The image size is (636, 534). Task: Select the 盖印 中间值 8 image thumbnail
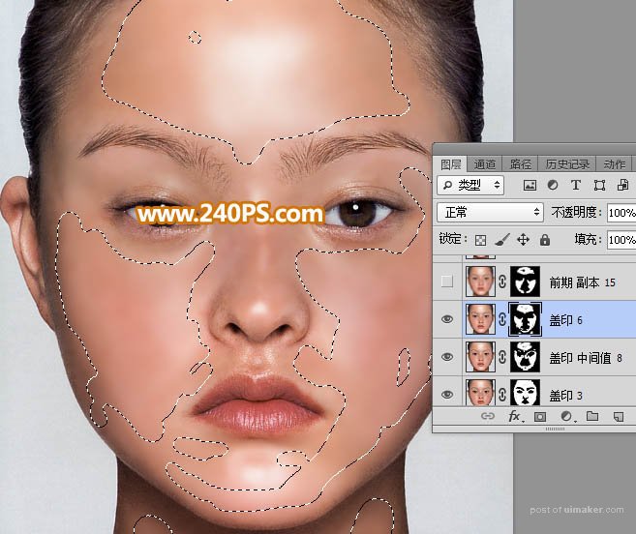[481, 357]
